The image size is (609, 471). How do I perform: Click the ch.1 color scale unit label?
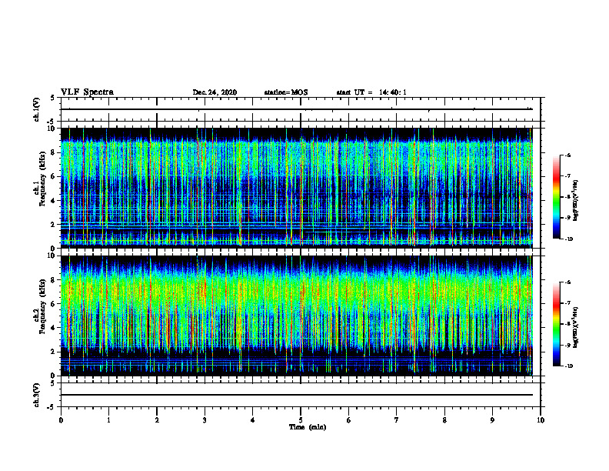pyautogui.click(x=576, y=201)
